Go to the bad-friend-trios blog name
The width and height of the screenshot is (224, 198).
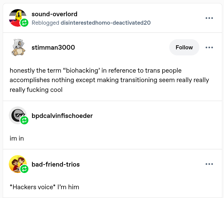click(x=55, y=165)
